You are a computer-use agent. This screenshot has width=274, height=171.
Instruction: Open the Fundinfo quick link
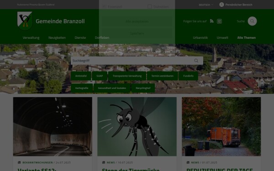(x=188, y=76)
